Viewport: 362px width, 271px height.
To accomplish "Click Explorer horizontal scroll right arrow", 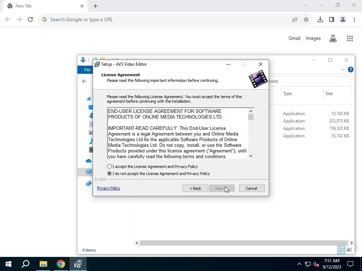I will pyautogui.click(x=352, y=243).
